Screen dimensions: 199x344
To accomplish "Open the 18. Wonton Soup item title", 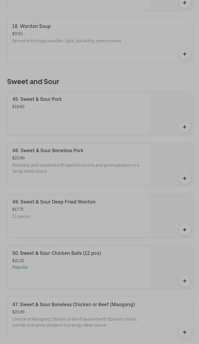I will pyautogui.click(x=31, y=26).
